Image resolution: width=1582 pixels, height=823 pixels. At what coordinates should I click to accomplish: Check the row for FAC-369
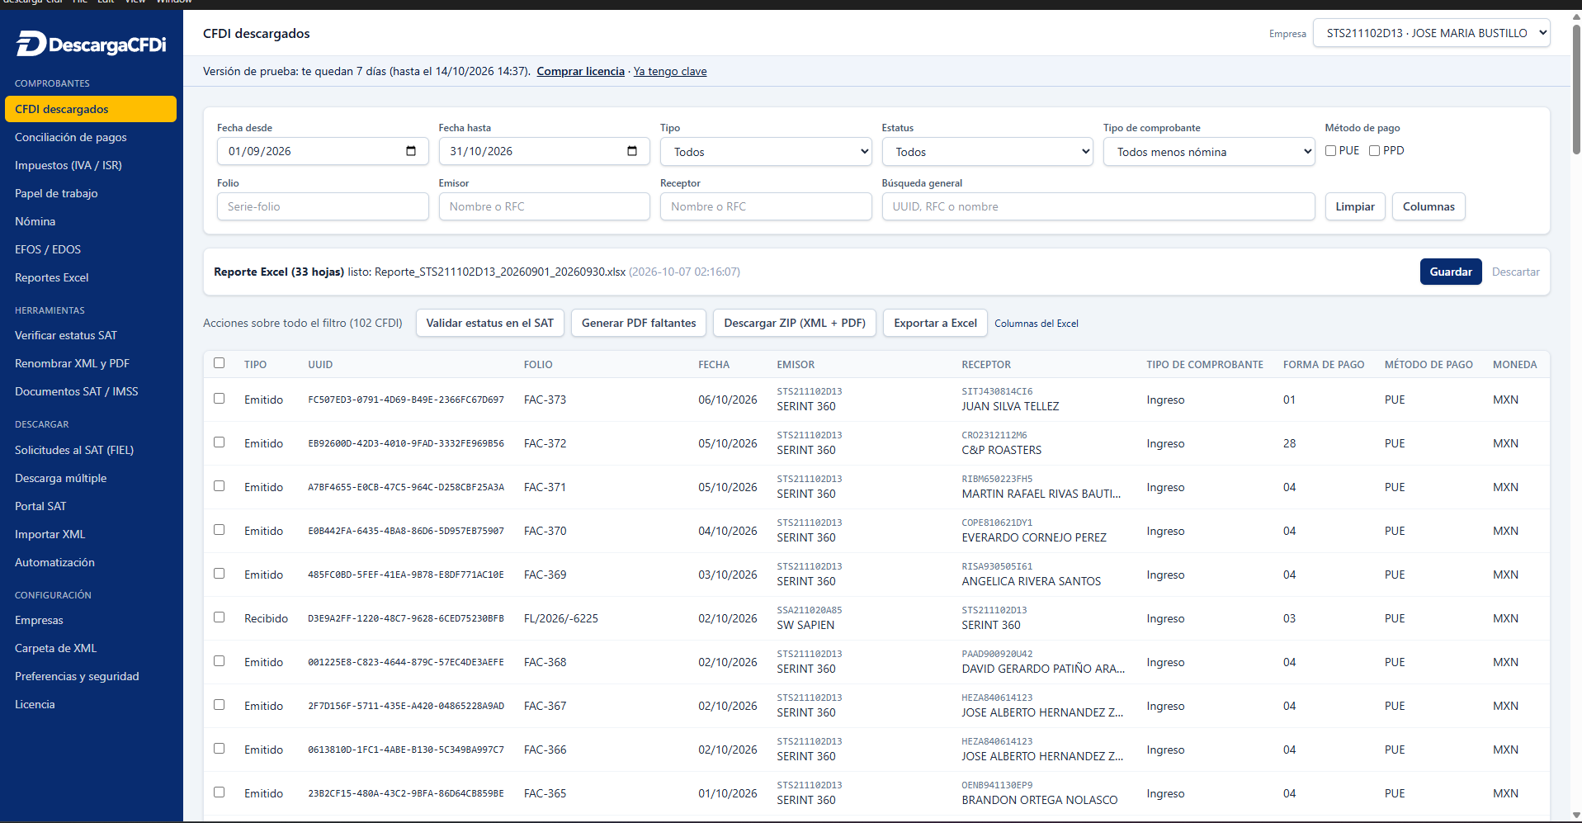pyautogui.click(x=219, y=574)
